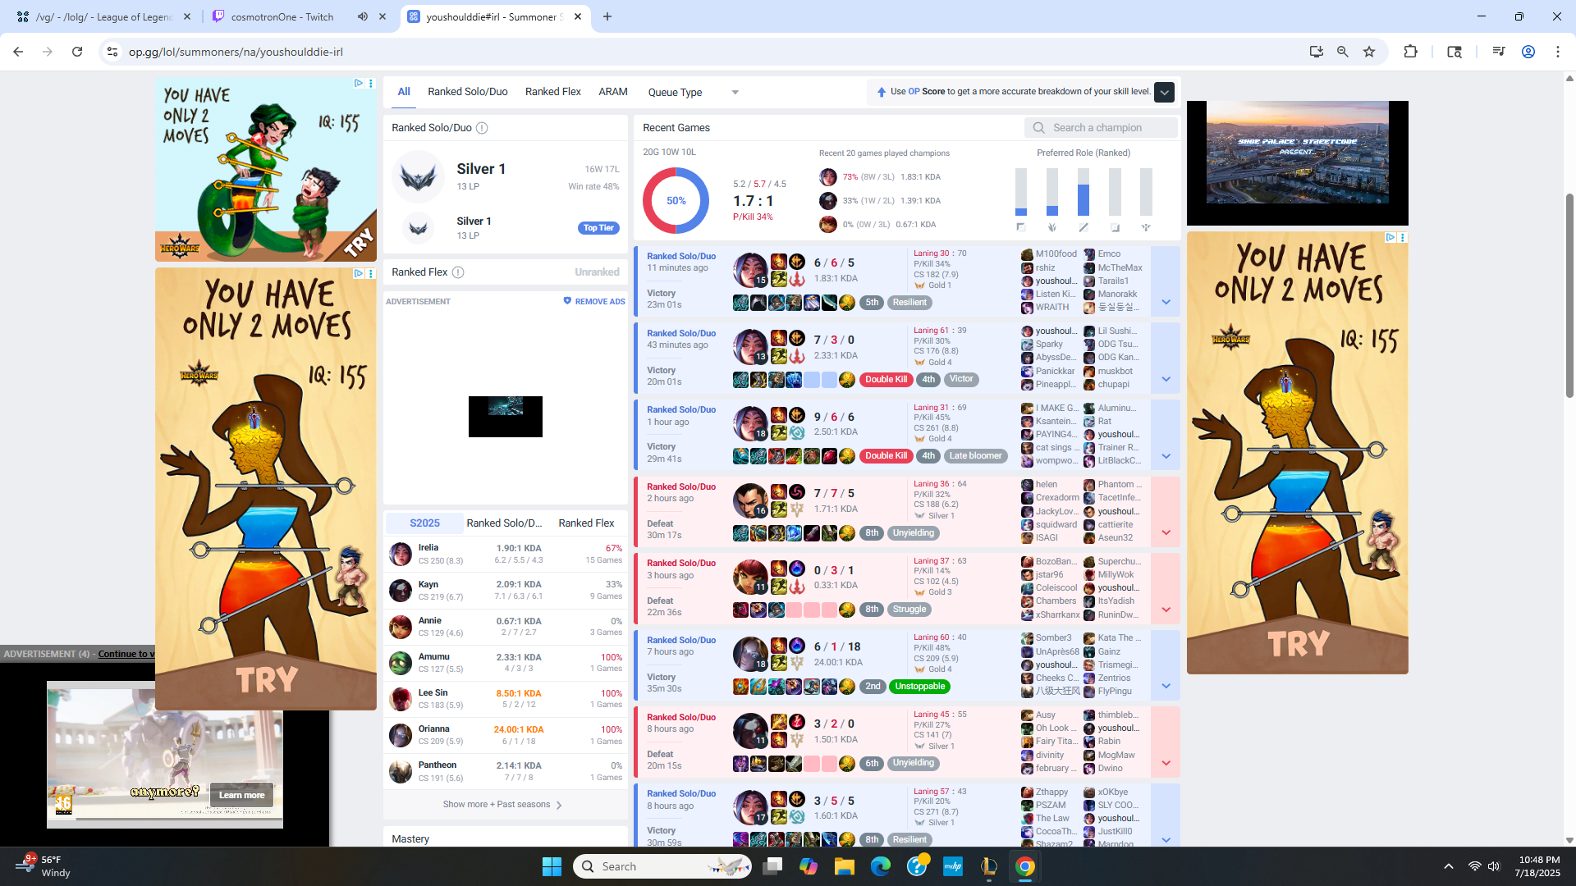The height and width of the screenshot is (886, 1576).
Task: Click the page vertical scrollbar
Action: [1569, 295]
